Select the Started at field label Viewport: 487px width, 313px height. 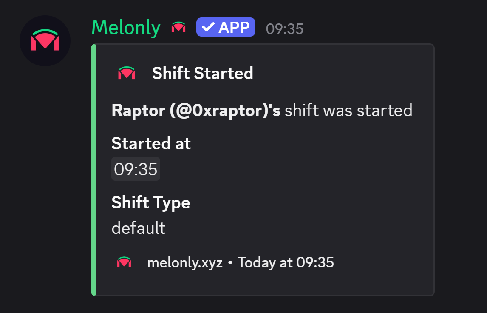pyautogui.click(x=151, y=143)
